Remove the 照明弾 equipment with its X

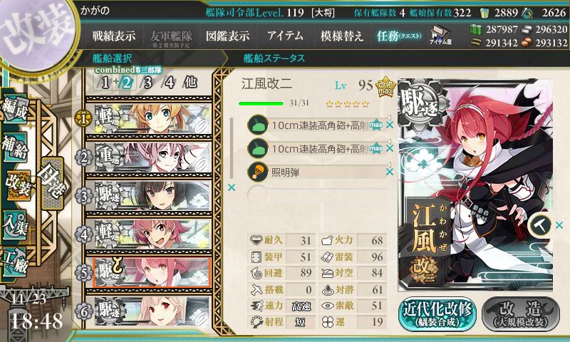click(390, 172)
